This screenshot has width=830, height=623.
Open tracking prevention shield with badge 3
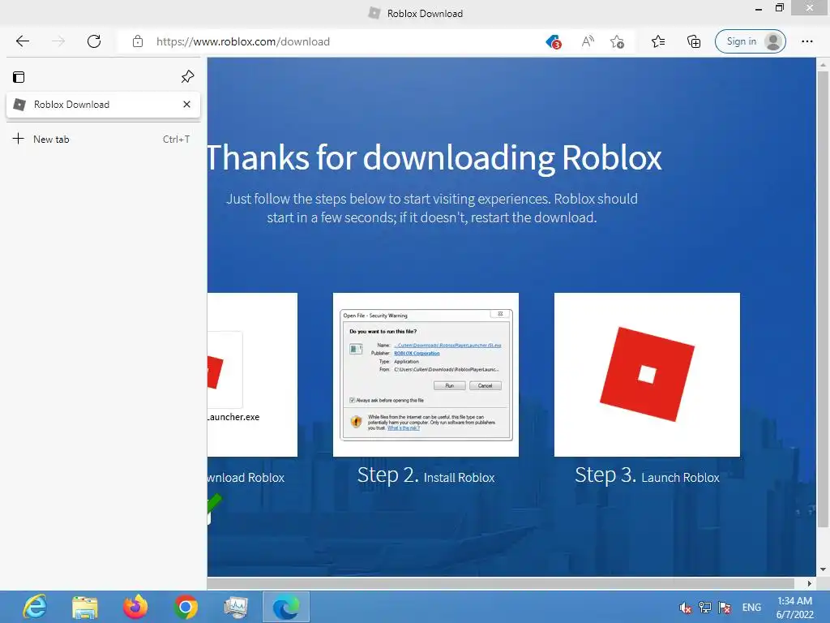(553, 41)
